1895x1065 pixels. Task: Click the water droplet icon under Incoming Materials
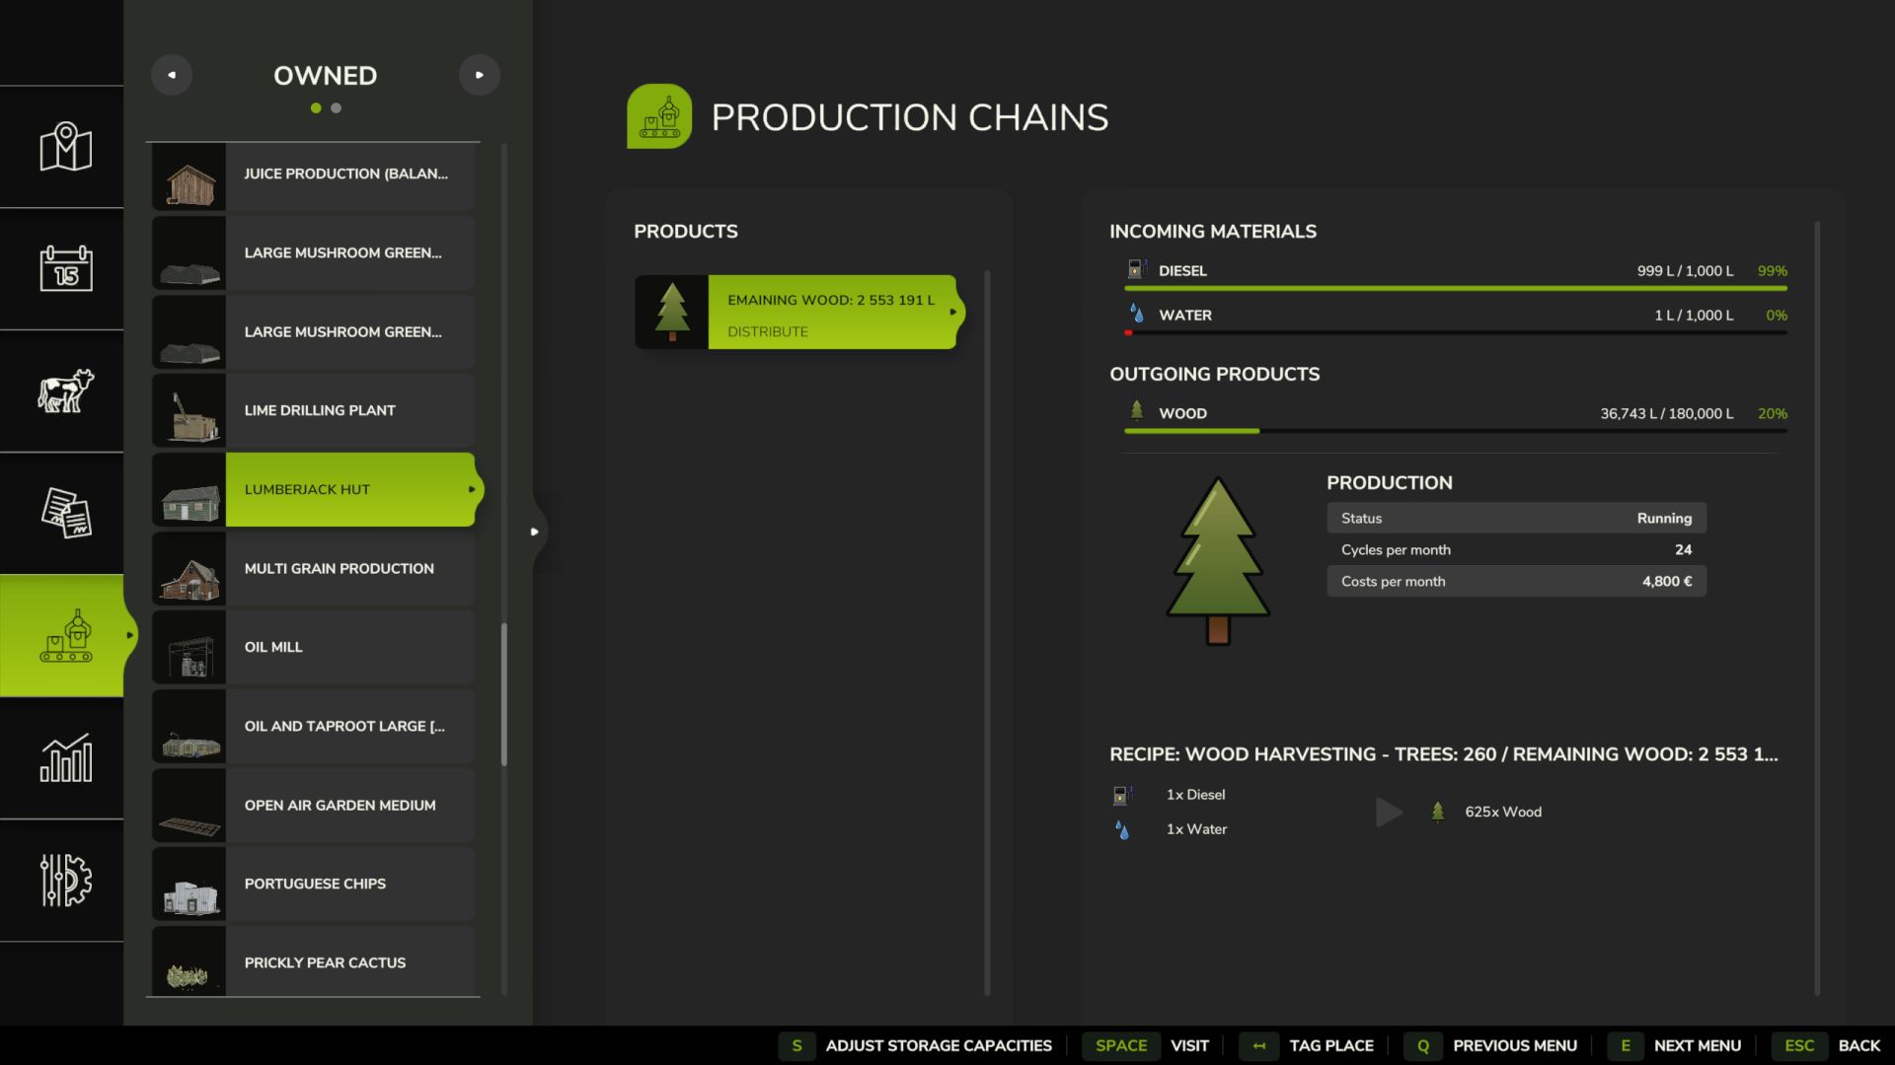tap(1136, 314)
